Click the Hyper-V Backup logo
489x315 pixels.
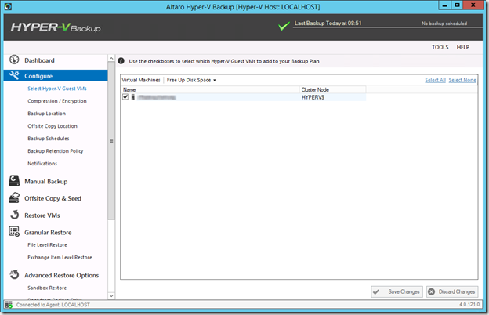point(56,27)
